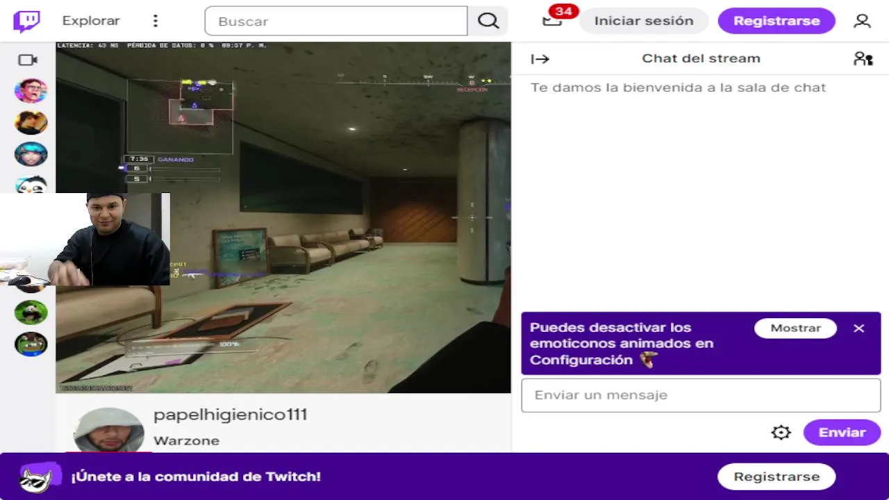This screenshot has width=889, height=500.
Task: Click the top Registrarse button
Action: click(x=776, y=21)
